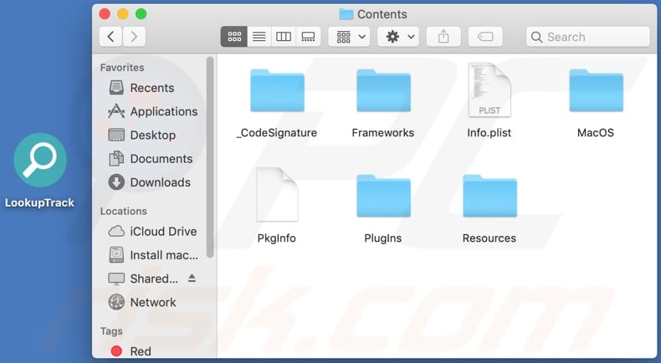Screen dimensions: 661x363
Task: Click the Info.plist name label
Action: click(489, 133)
